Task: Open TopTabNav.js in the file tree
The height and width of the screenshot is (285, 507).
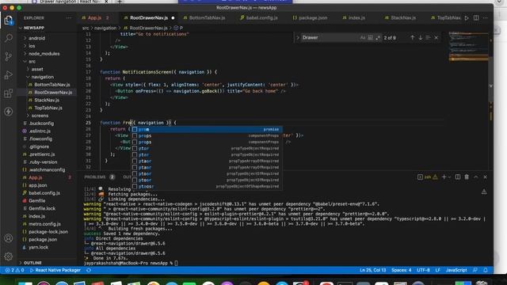Action: click(48, 108)
